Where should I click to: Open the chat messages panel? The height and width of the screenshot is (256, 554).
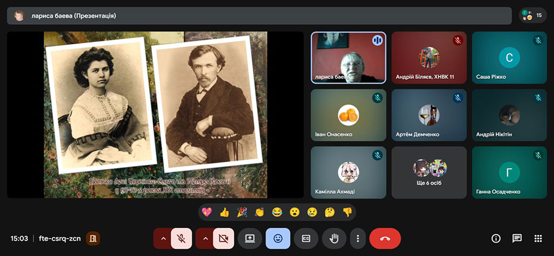517,238
